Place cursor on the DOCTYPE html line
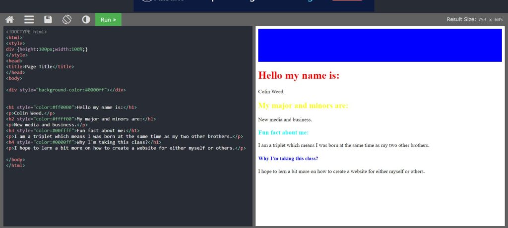 [x=26, y=32]
